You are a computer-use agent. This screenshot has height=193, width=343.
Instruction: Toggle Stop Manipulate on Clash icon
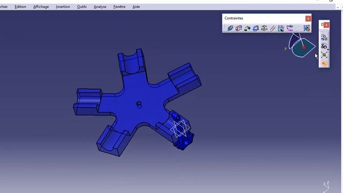coord(324,64)
